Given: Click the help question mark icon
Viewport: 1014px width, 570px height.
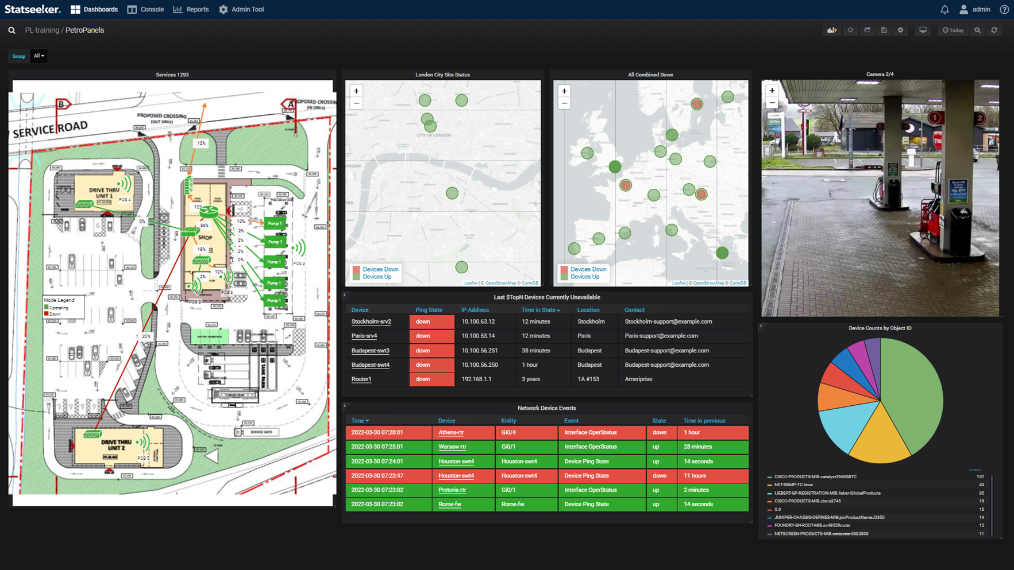Looking at the screenshot, I should pos(1004,10).
